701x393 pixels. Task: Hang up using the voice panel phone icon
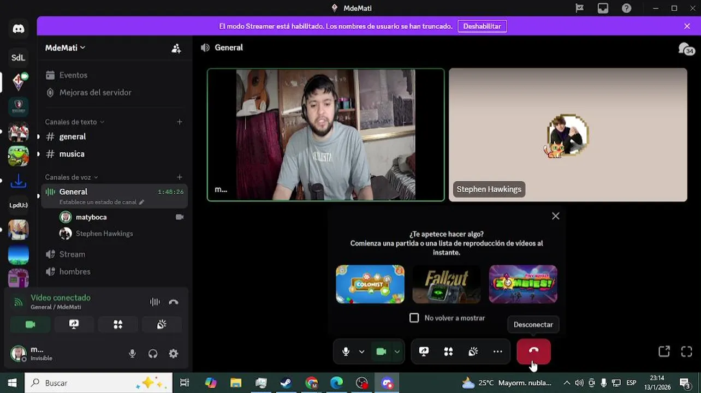tap(174, 302)
